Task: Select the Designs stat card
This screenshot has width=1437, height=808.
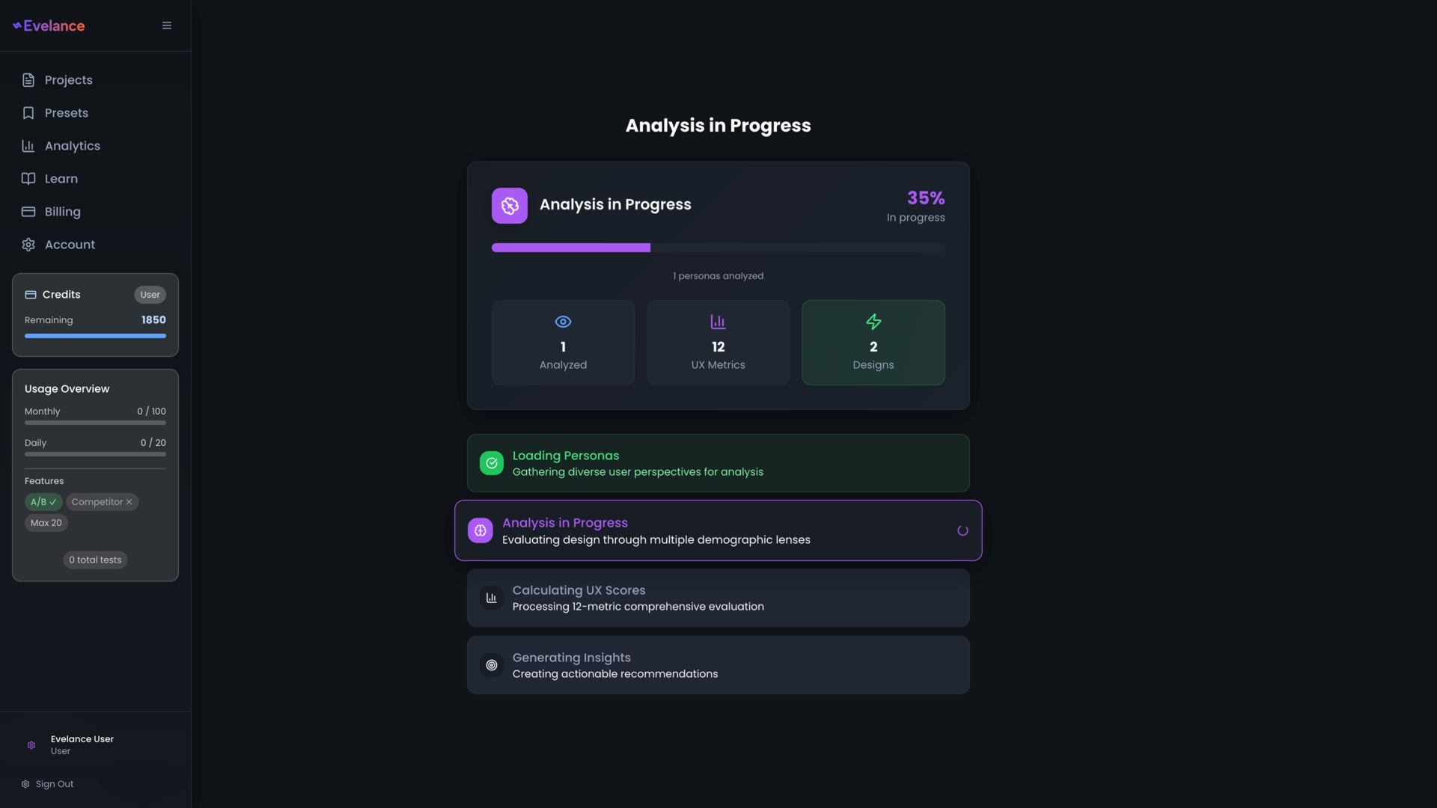Action: [x=873, y=343]
